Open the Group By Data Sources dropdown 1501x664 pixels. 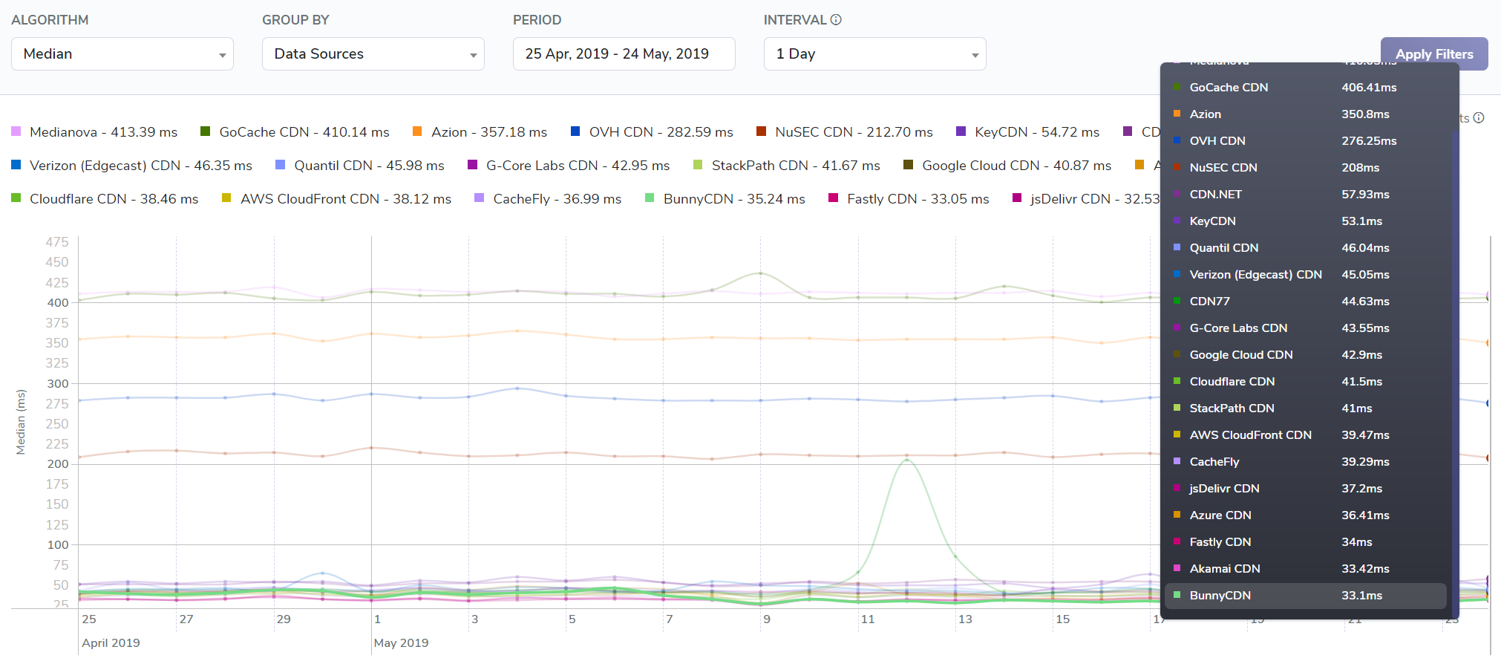[x=373, y=54]
